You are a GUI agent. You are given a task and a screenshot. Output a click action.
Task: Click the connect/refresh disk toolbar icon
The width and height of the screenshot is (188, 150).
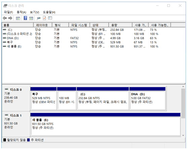coord(38,18)
